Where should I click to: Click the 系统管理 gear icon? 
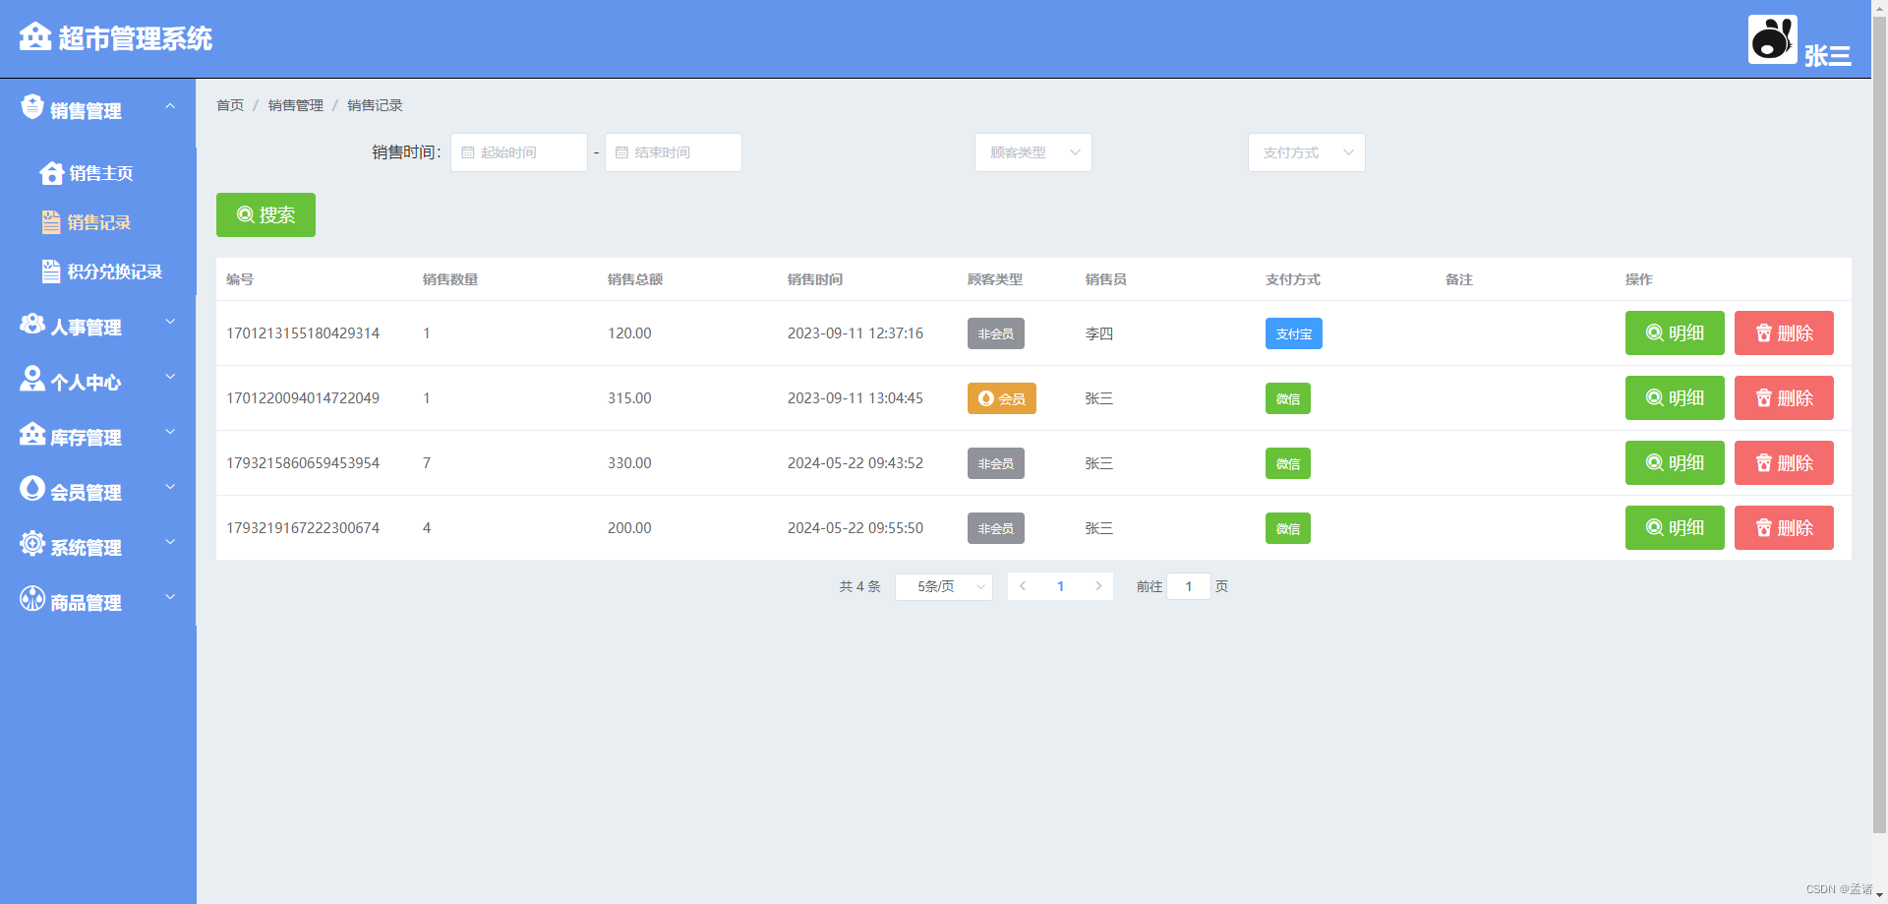32,543
